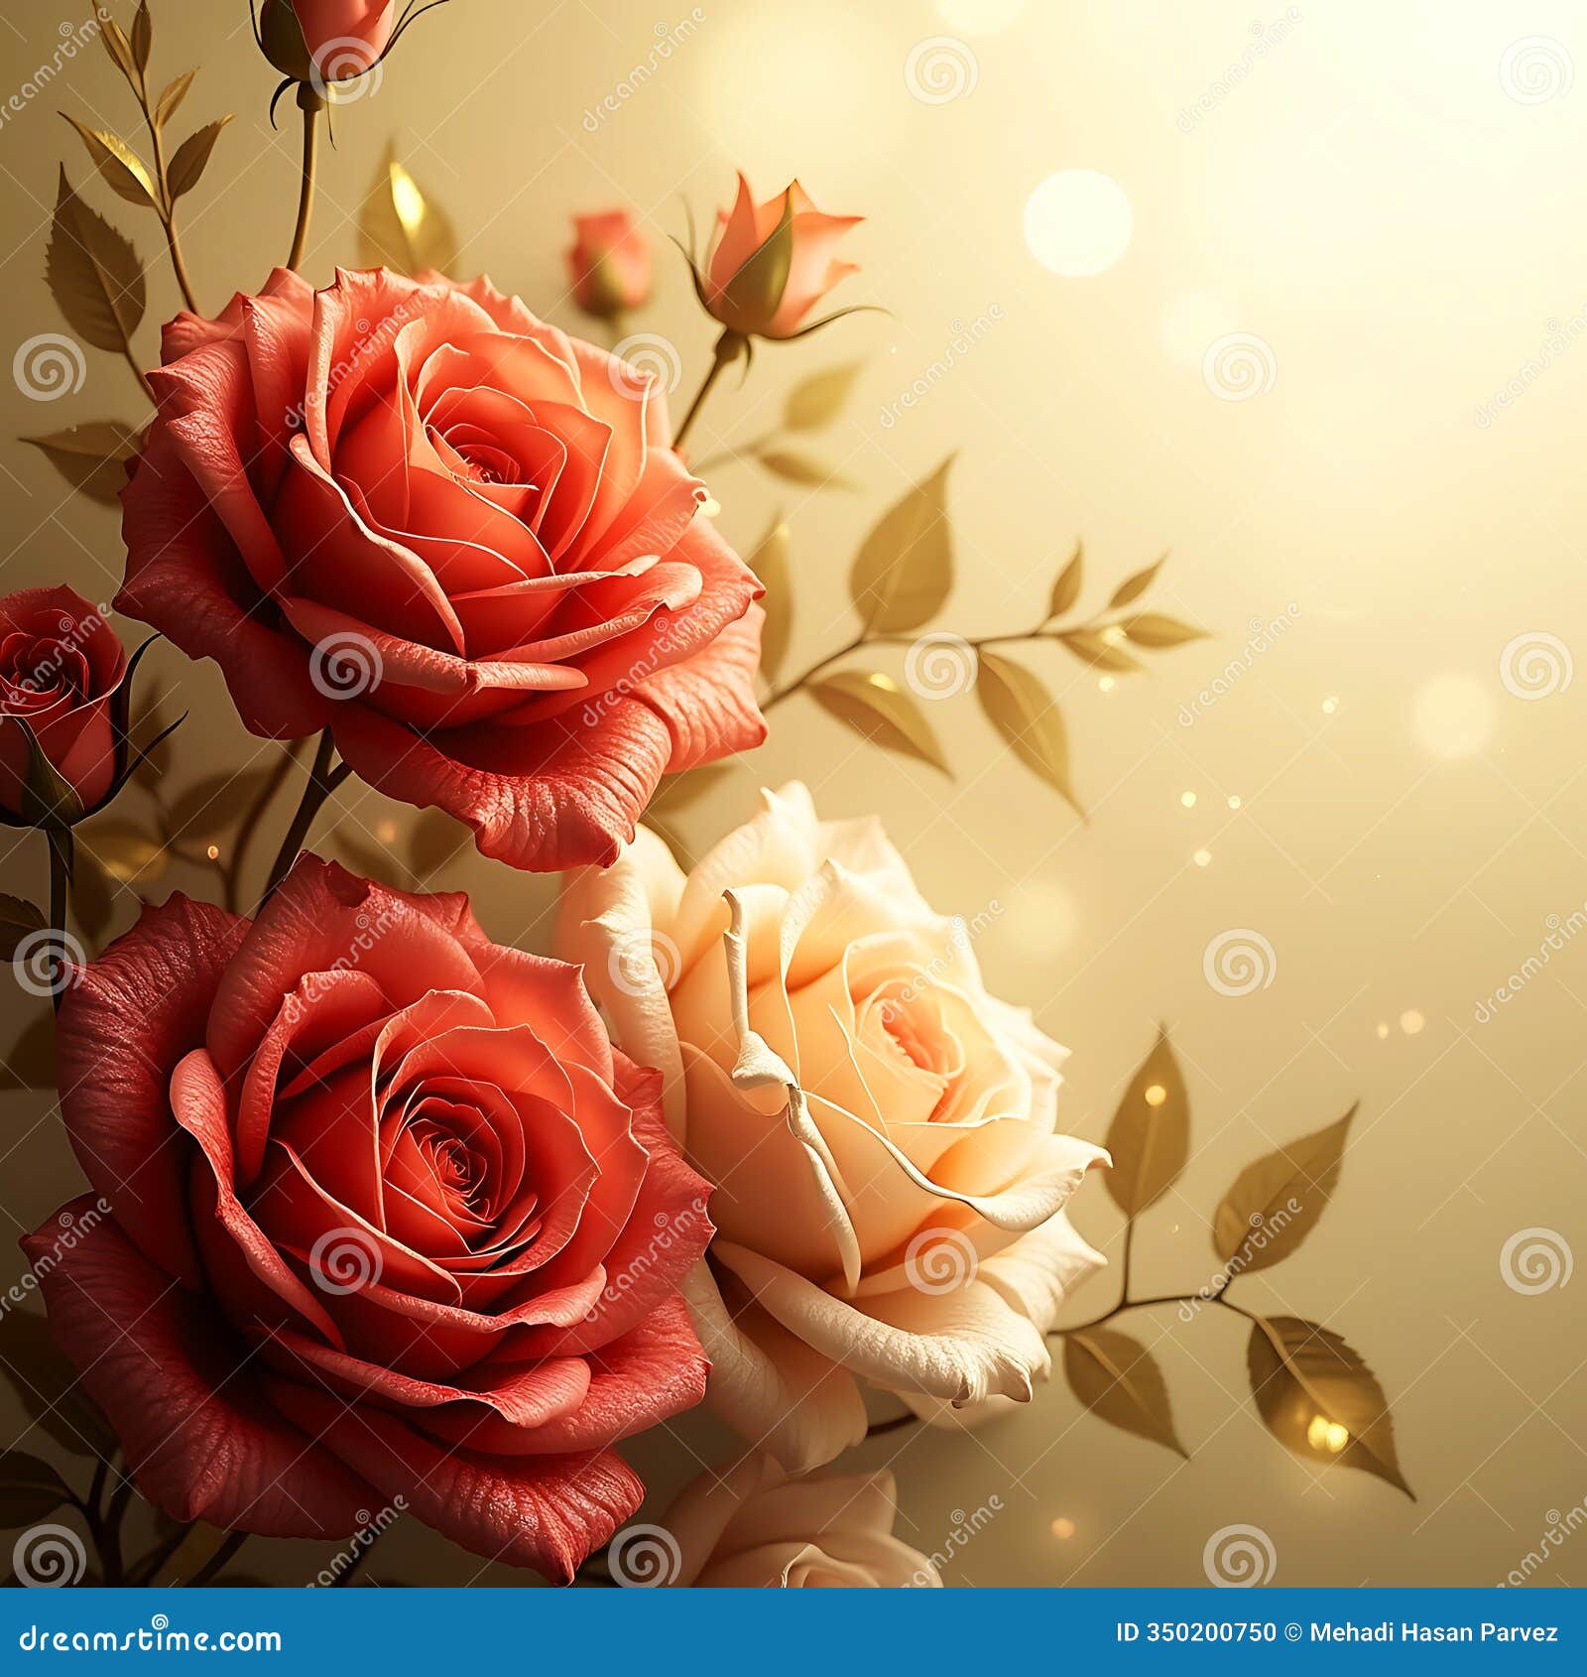Click the blue watermark bar at the bottom
Viewport: 1587px width, 1677px height.
pyautogui.click(x=694, y=1637)
